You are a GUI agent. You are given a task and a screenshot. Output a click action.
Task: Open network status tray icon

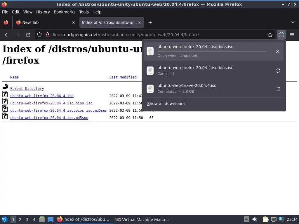tap(273, 219)
